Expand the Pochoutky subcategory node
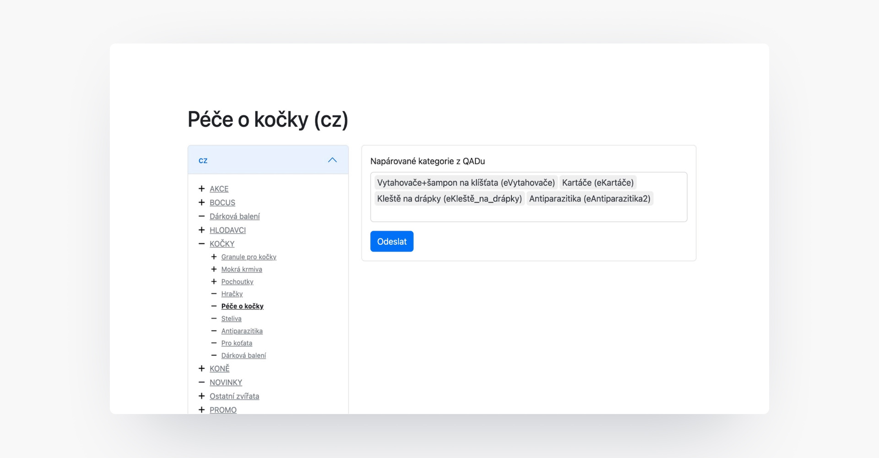This screenshot has height=458, width=879. click(x=214, y=282)
